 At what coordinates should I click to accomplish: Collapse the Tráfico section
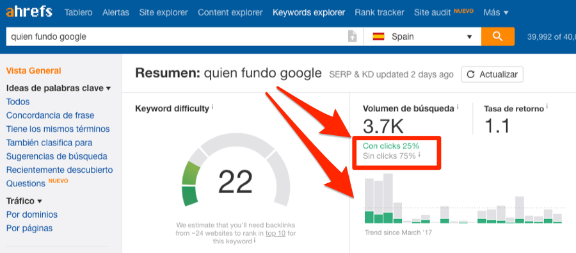coord(24,201)
